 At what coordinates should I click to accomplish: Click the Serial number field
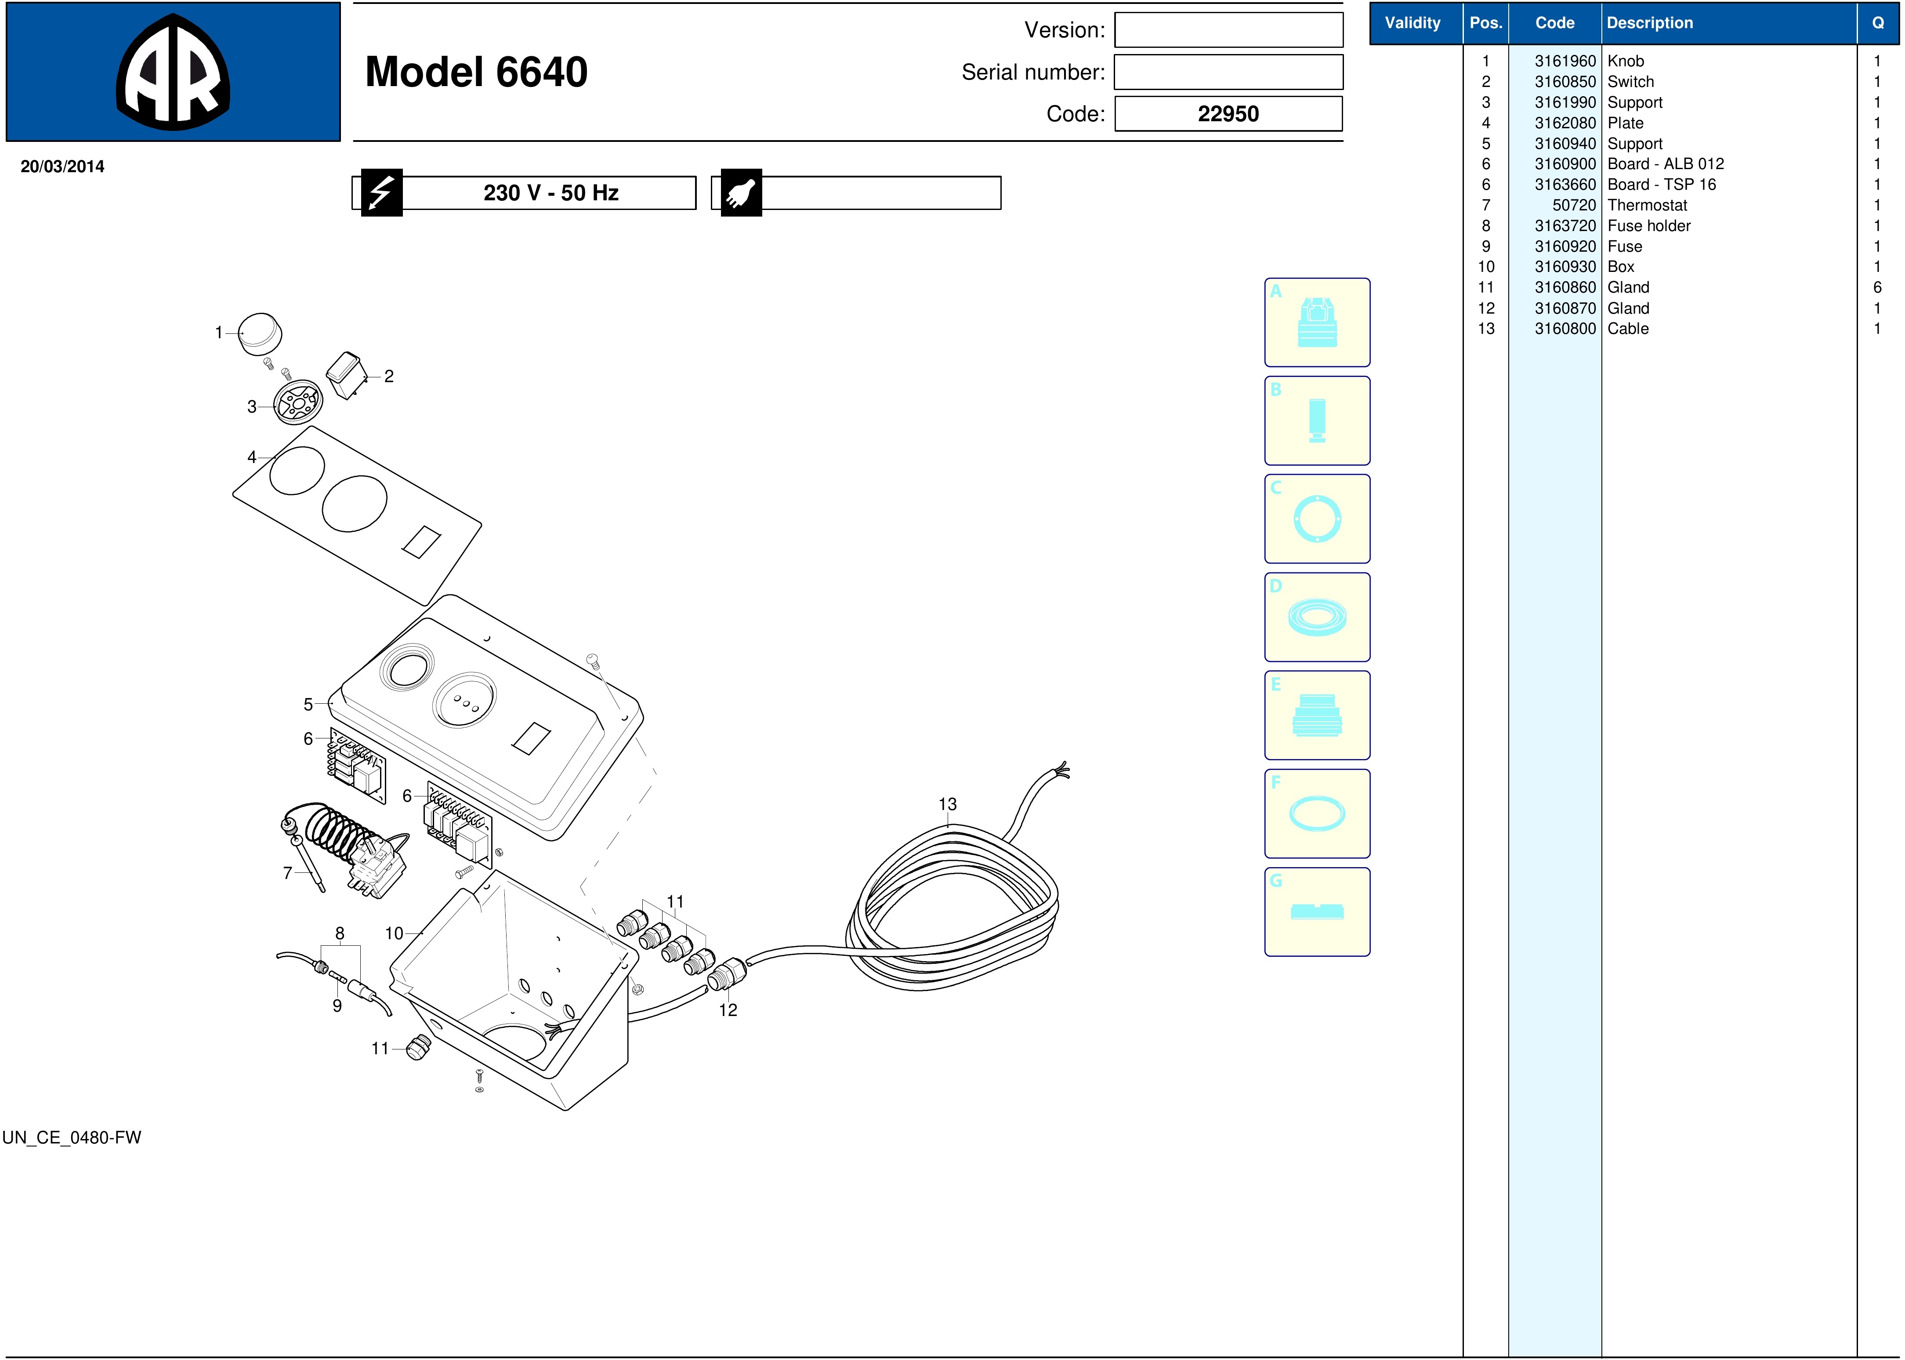[1228, 72]
